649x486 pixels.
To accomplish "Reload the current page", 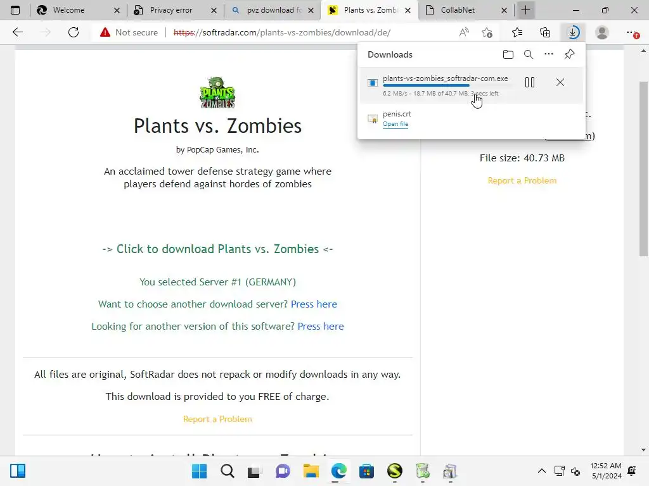I will (74, 32).
